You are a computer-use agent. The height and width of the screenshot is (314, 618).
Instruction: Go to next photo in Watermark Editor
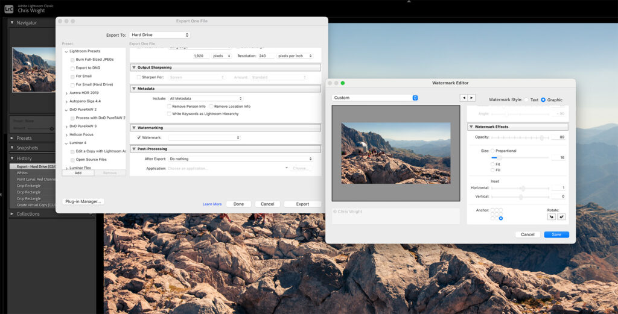471,98
